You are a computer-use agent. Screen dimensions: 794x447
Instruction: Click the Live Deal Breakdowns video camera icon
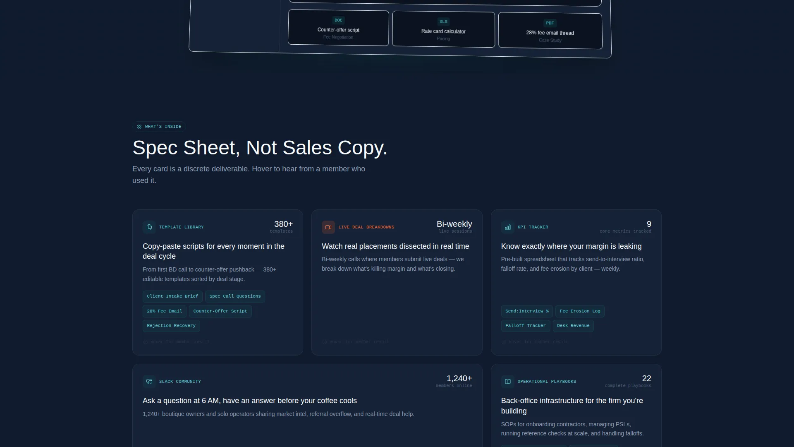tap(328, 227)
